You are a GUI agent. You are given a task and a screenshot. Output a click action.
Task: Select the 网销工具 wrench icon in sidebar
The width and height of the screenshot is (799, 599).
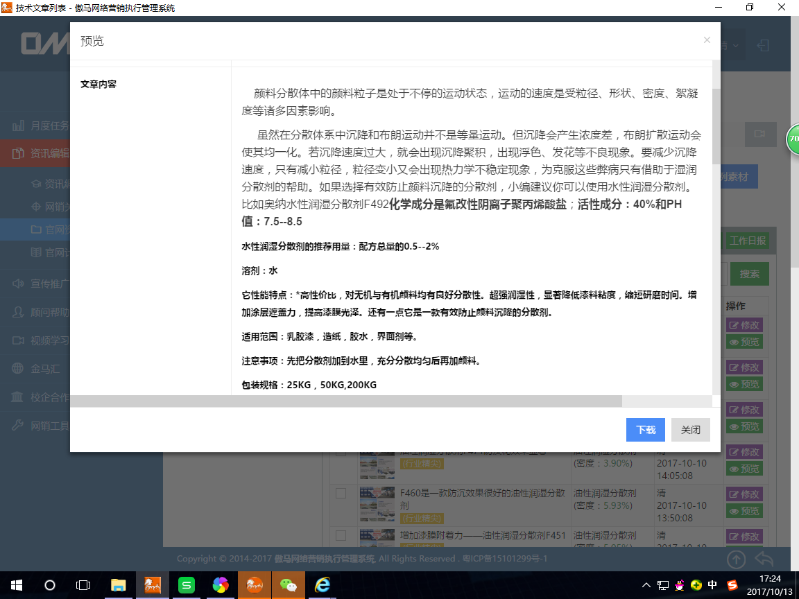pos(17,426)
